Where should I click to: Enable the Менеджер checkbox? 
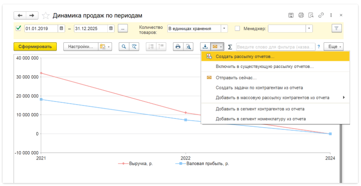point(237,29)
